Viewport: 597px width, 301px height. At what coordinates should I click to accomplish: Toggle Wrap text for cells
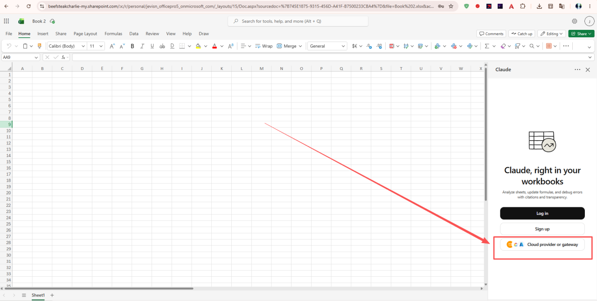pyautogui.click(x=264, y=46)
